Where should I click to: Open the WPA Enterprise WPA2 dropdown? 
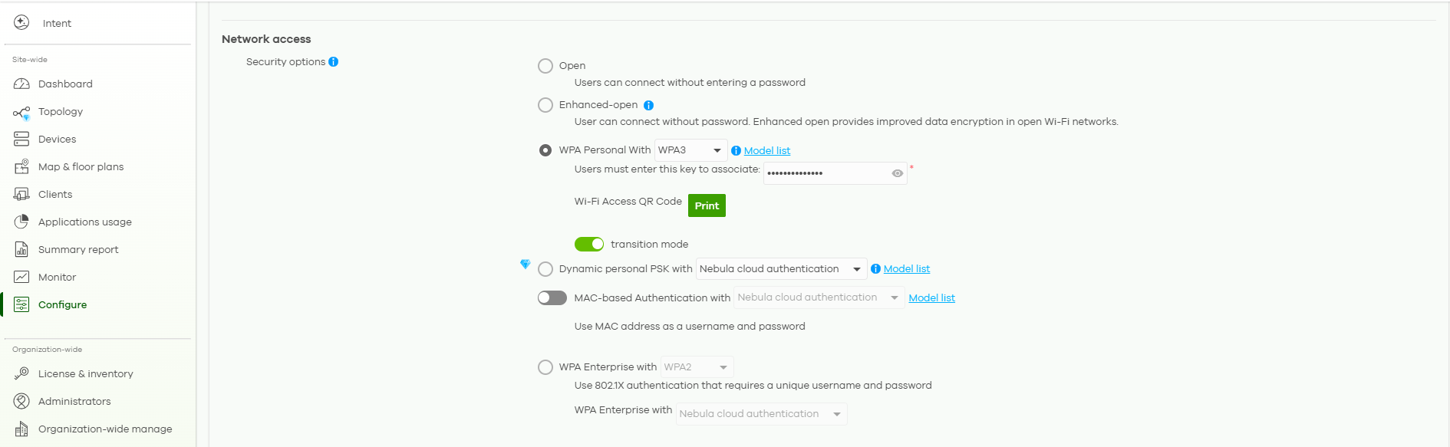click(x=697, y=367)
